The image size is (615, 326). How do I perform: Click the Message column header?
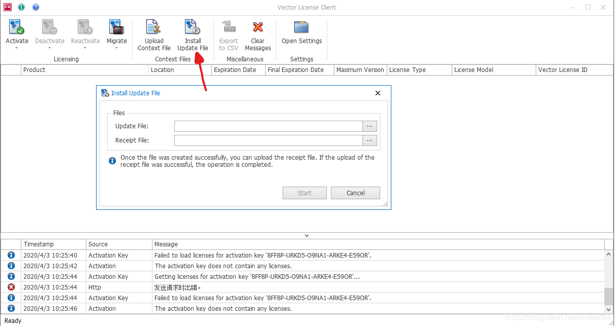[x=379, y=244]
